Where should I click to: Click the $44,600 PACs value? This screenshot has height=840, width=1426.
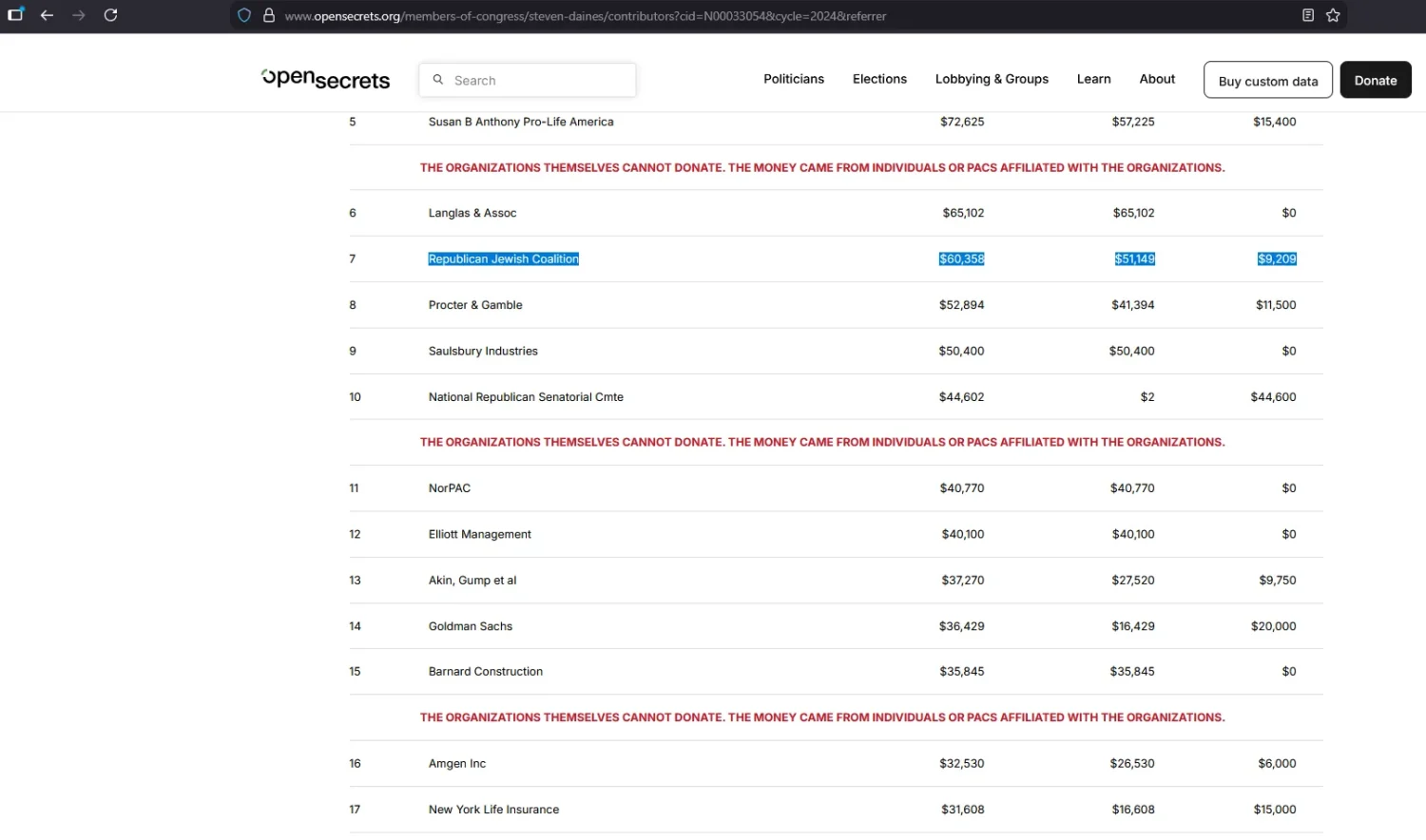[1273, 397]
